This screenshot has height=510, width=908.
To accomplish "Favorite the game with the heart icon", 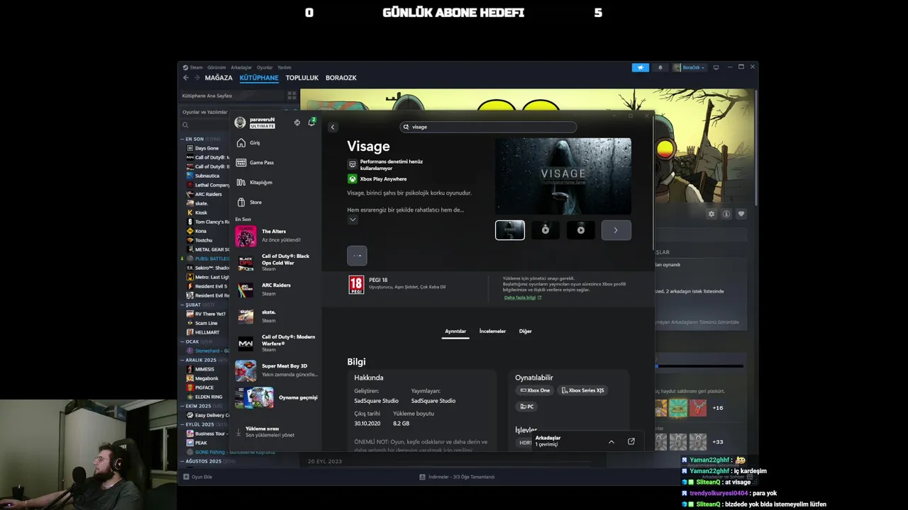I will pyautogui.click(x=741, y=214).
